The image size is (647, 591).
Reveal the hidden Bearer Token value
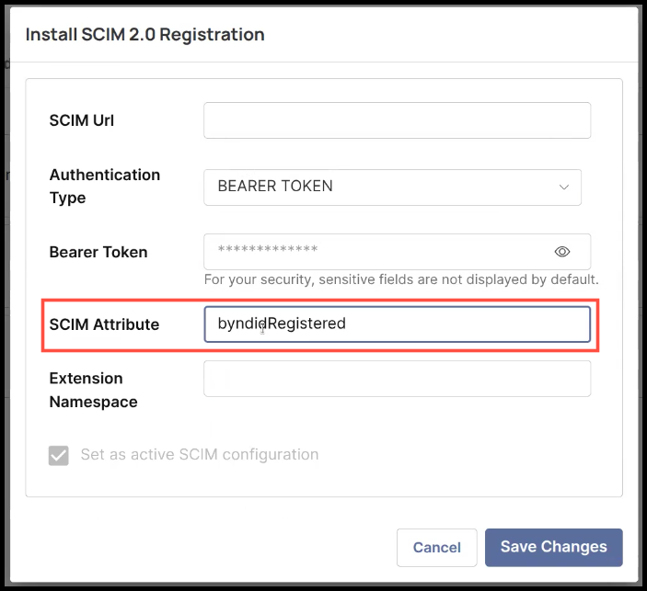[562, 252]
